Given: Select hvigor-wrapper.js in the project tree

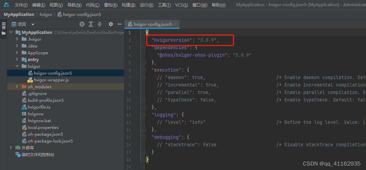Looking at the screenshot, I should click(51, 80).
